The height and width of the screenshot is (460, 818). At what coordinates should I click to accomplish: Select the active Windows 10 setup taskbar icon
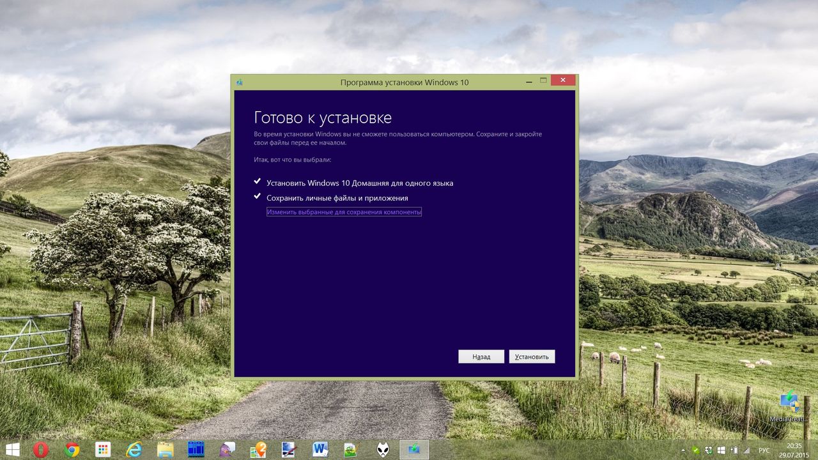pos(413,450)
